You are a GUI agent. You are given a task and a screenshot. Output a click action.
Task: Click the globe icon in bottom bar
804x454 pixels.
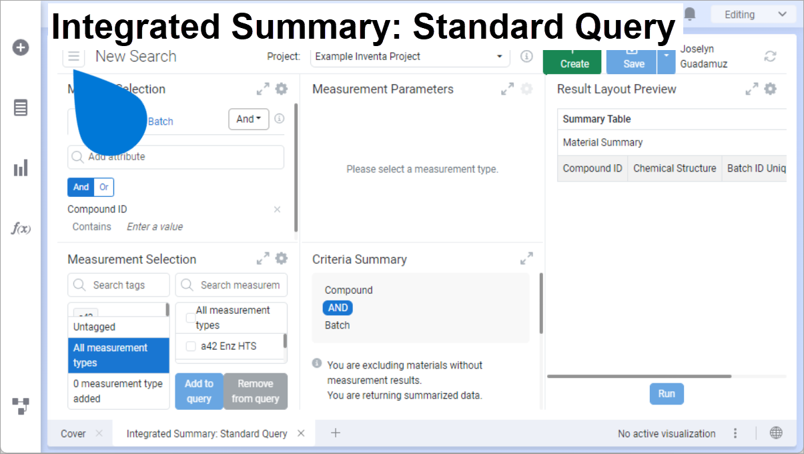(x=775, y=433)
